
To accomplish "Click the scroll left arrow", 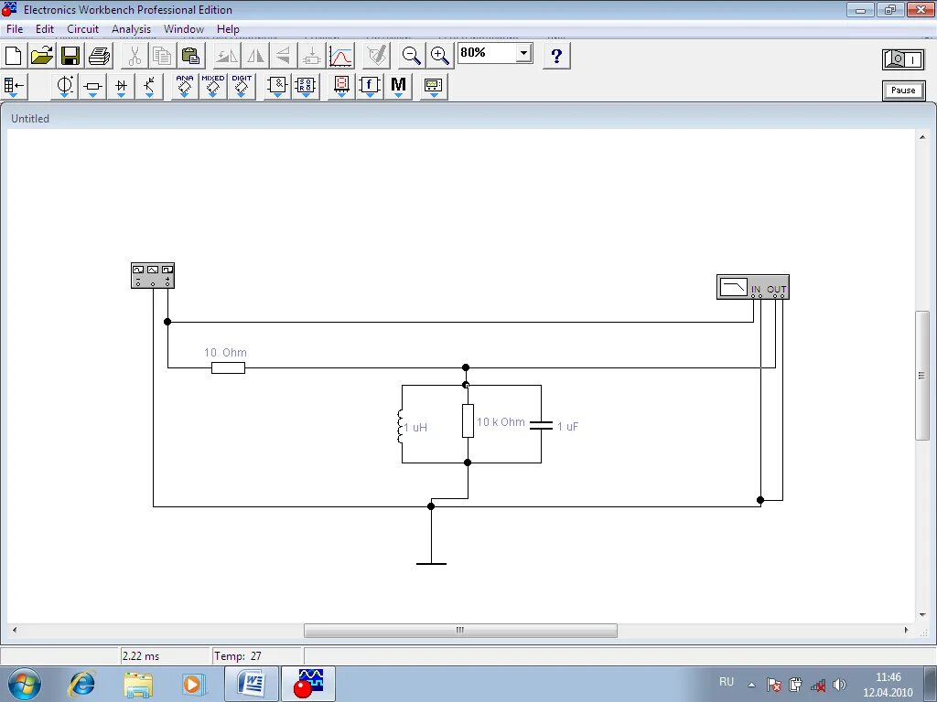I will 15,631.
